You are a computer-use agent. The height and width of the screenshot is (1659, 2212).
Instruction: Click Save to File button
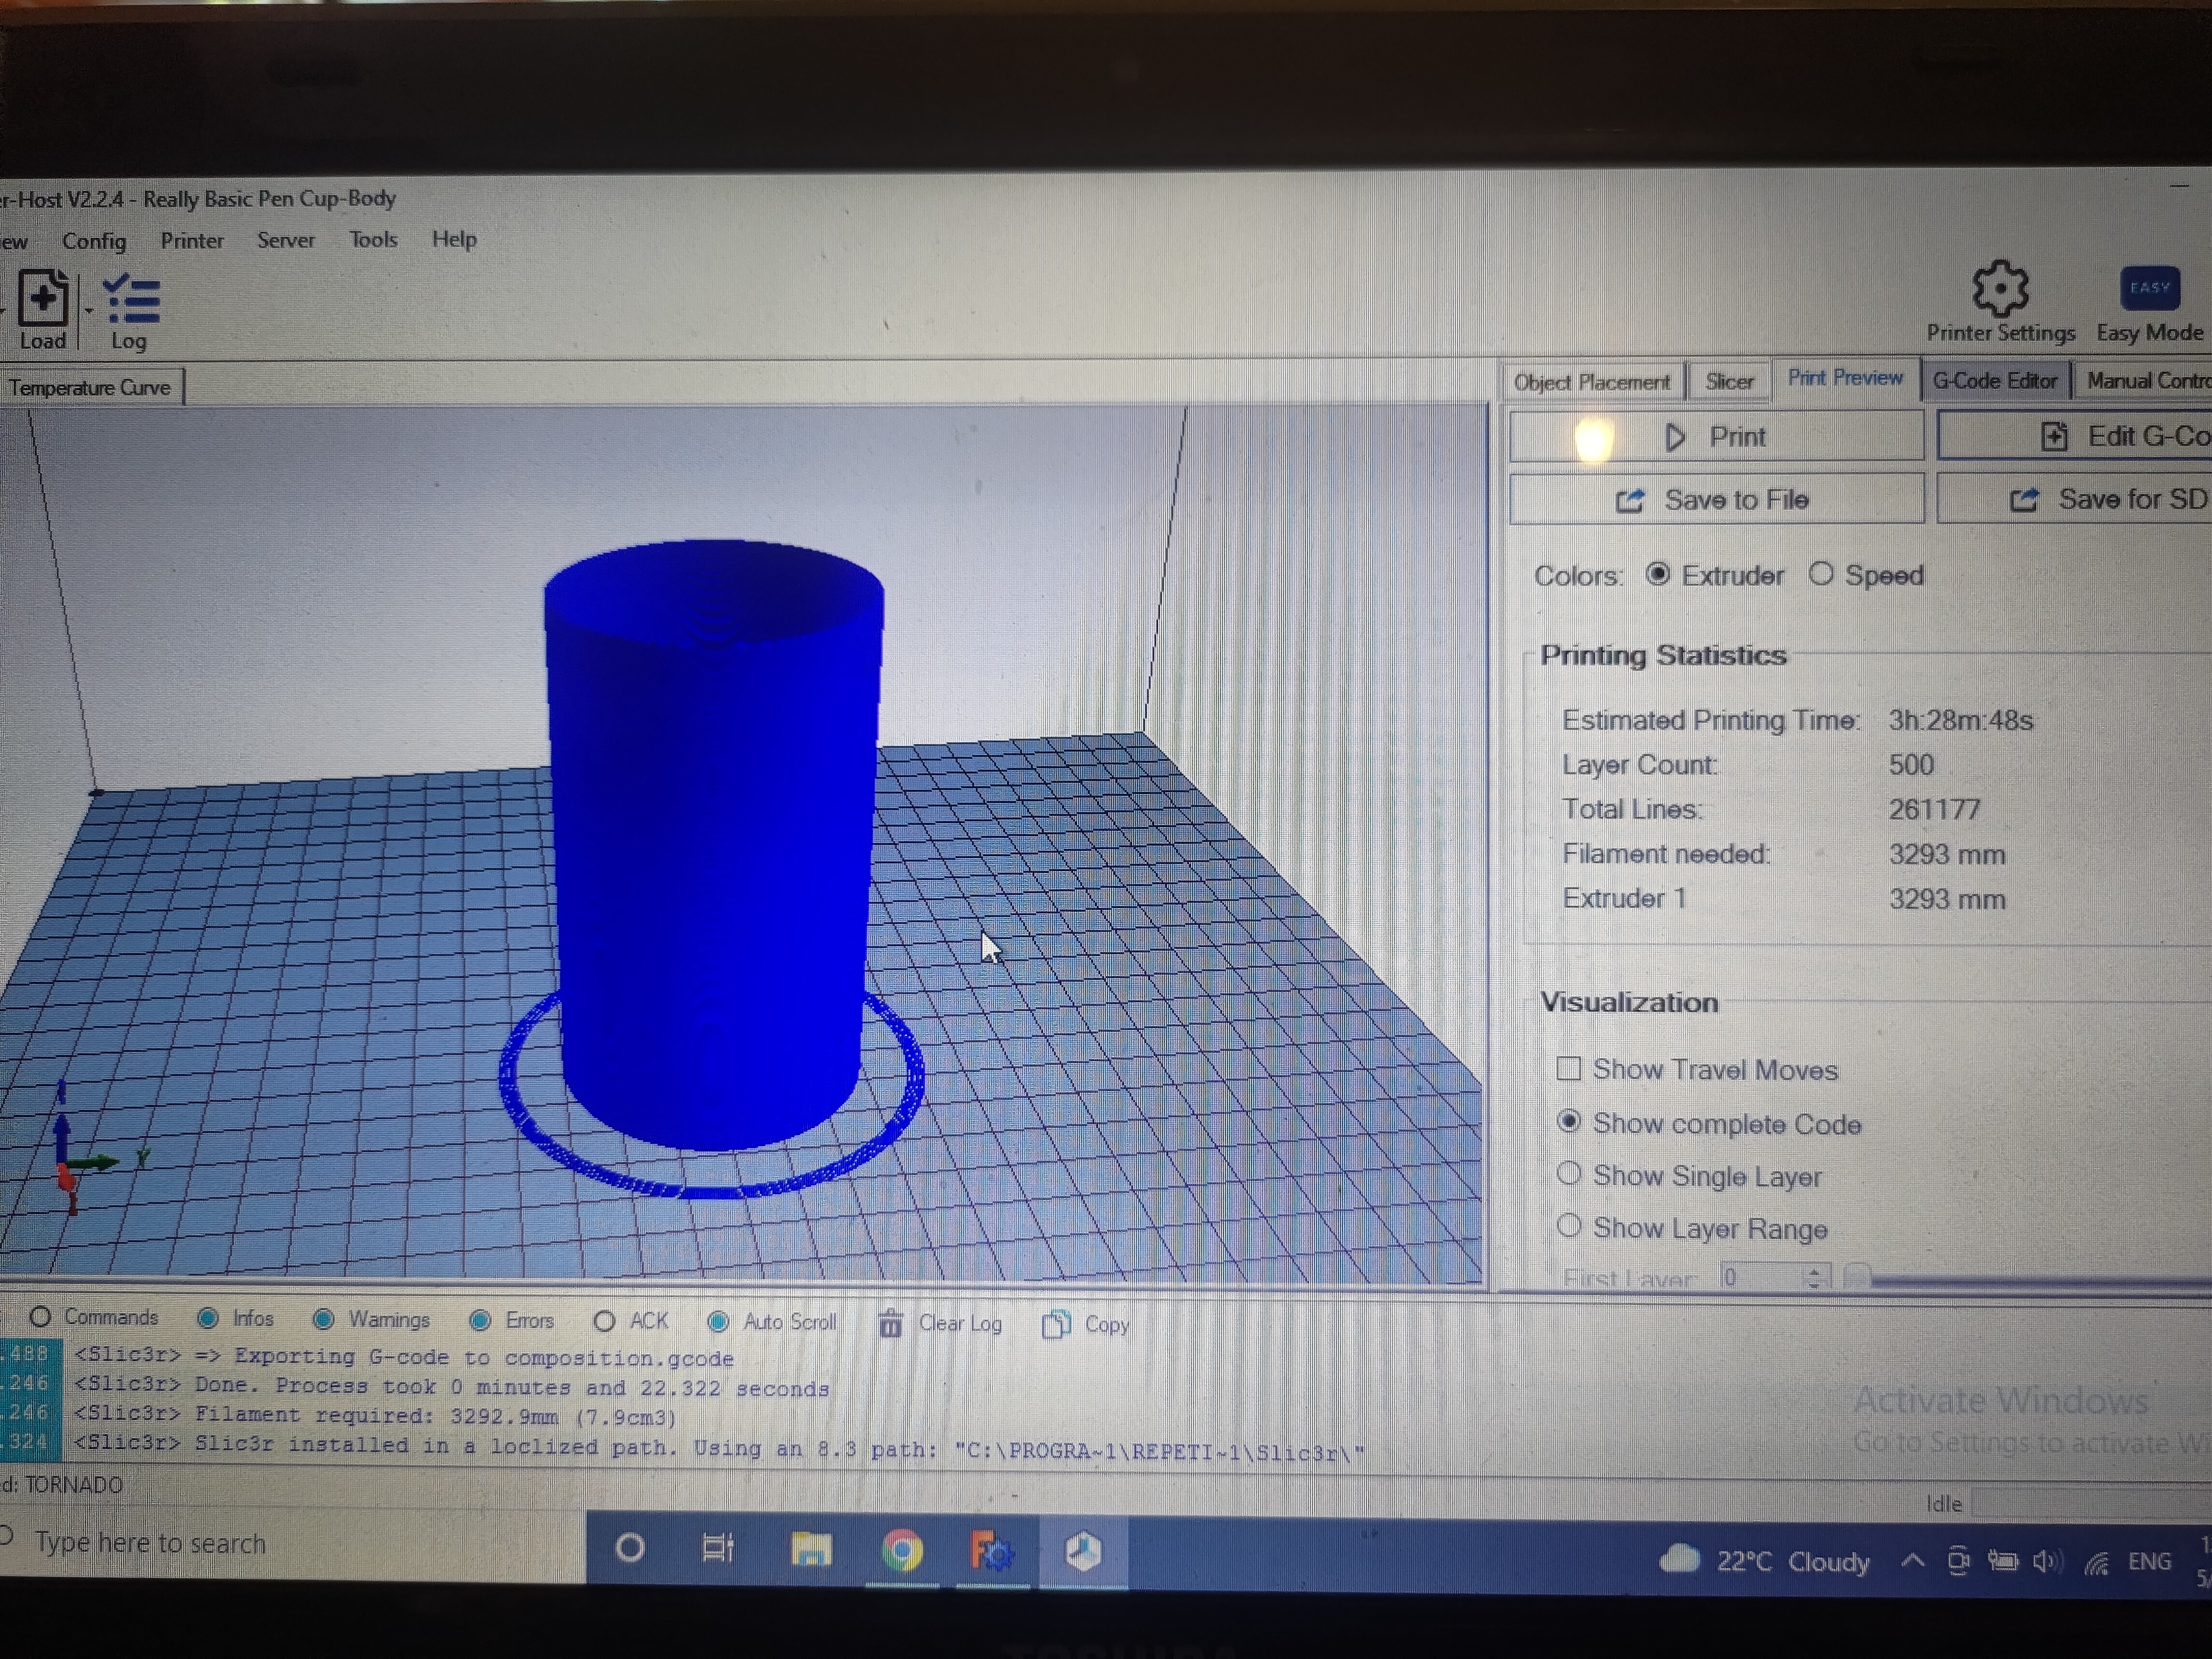click(1716, 499)
